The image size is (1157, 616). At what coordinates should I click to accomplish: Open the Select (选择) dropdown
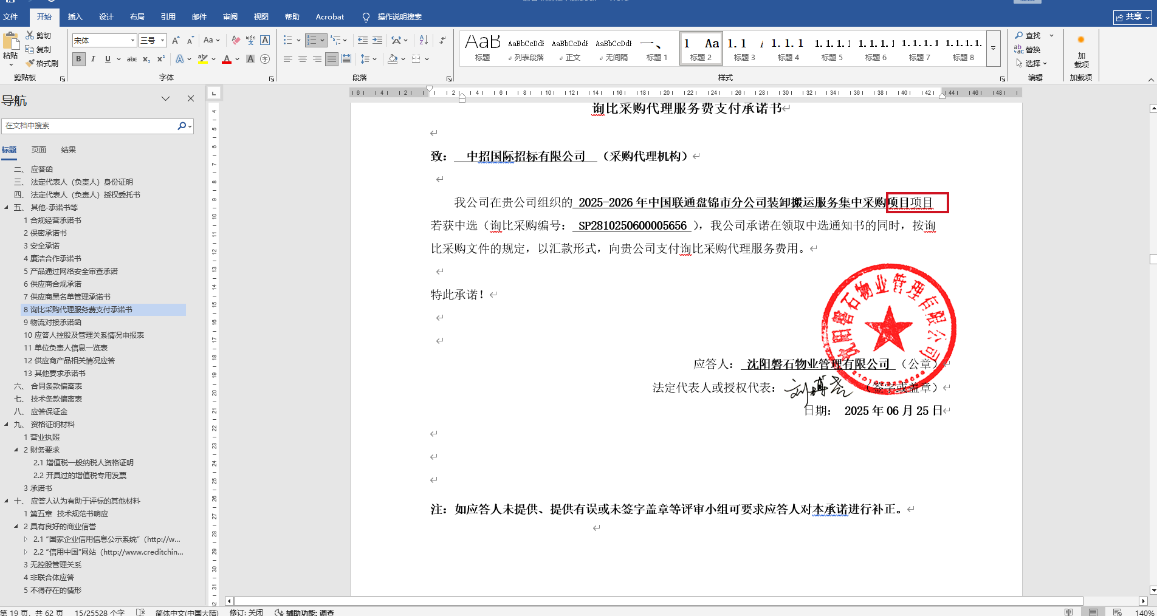tap(1031, 63)
